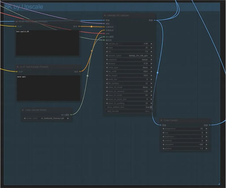
Task: Click the image output port of Color Correct
Action: pyautogui.click(x=210, y=125)
